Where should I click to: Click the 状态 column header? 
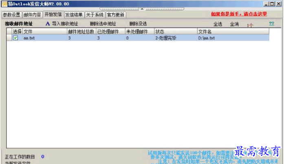tap(176, 31)
